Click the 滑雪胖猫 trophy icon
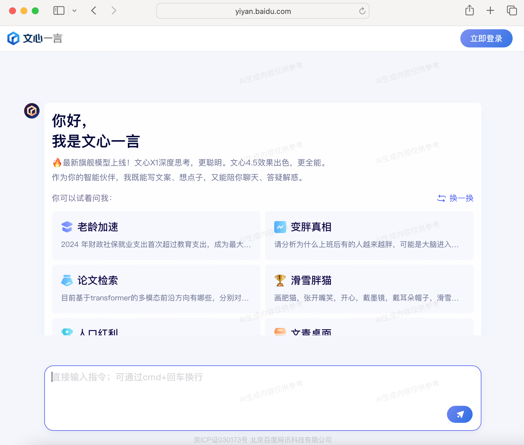Screen dimensions: 524x445 coord(280,280)
